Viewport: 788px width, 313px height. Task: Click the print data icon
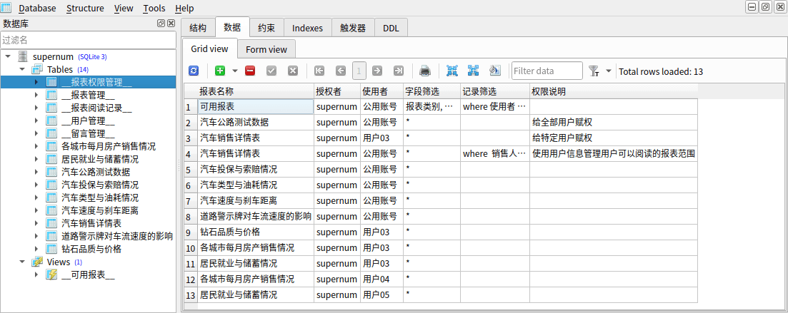[424, 71]
